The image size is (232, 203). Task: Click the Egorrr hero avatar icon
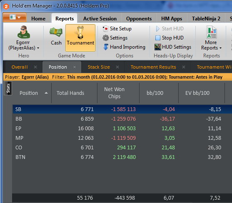[24, 32]
